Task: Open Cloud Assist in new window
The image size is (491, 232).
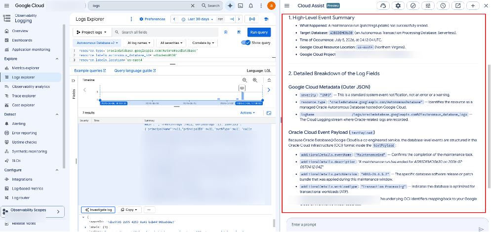Action: click(x=458, y=5)
